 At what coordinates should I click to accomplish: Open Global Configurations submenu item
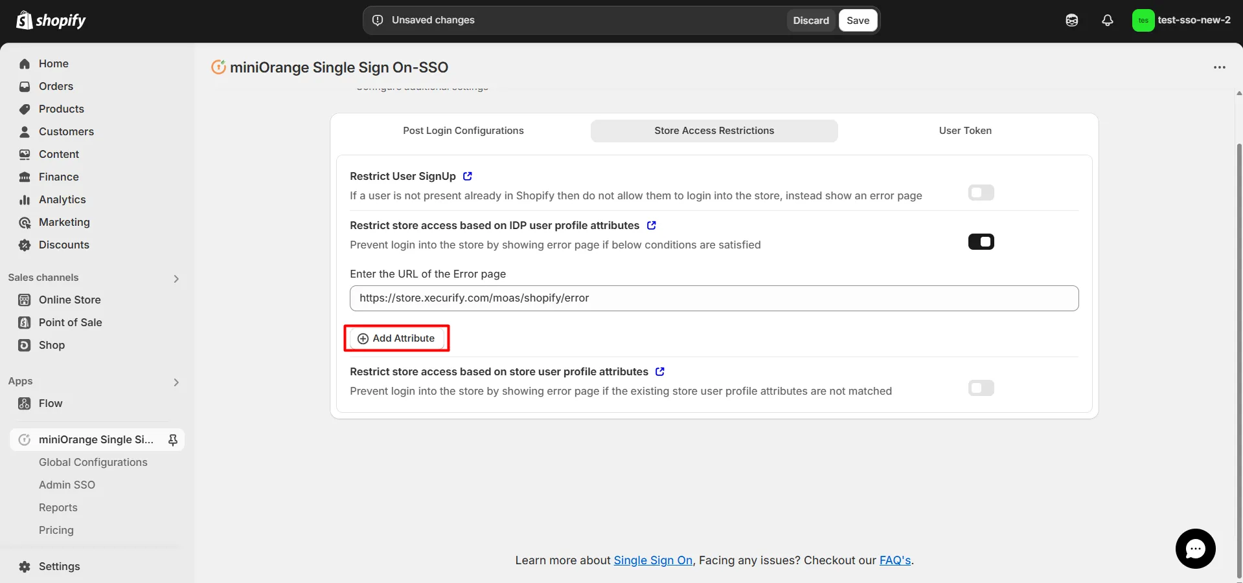(x=93, y=462)
